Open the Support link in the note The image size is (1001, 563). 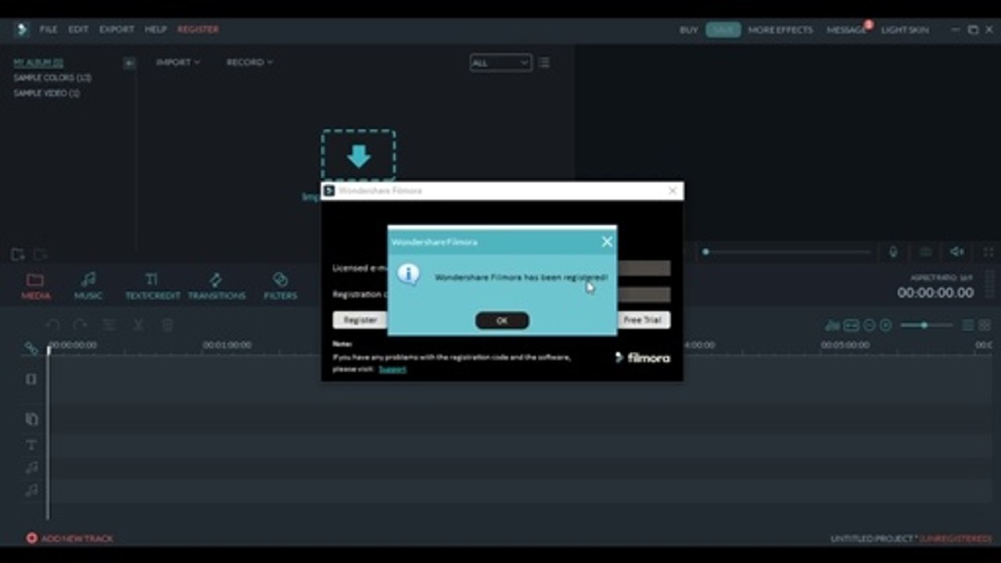pos(393,369)
